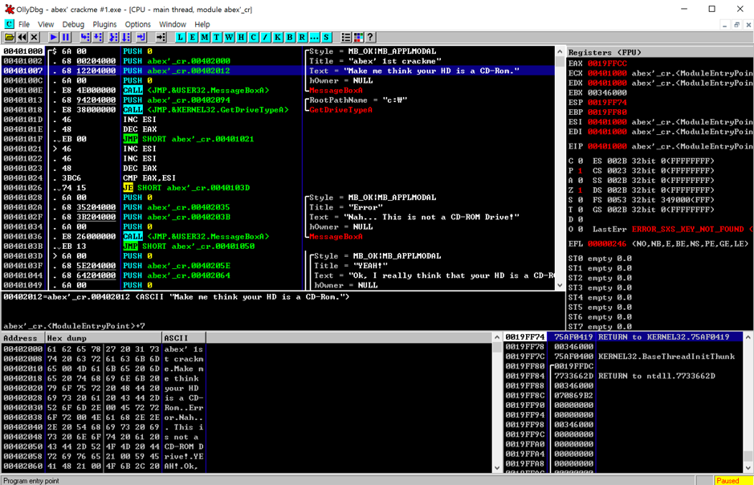
Task: Click disassembly scrollbar down arrow
Action: coord(560,285)
